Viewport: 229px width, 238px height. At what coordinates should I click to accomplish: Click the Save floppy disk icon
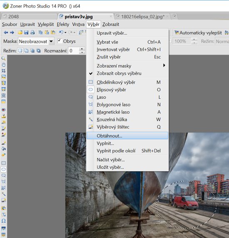(x=26, y=33)
